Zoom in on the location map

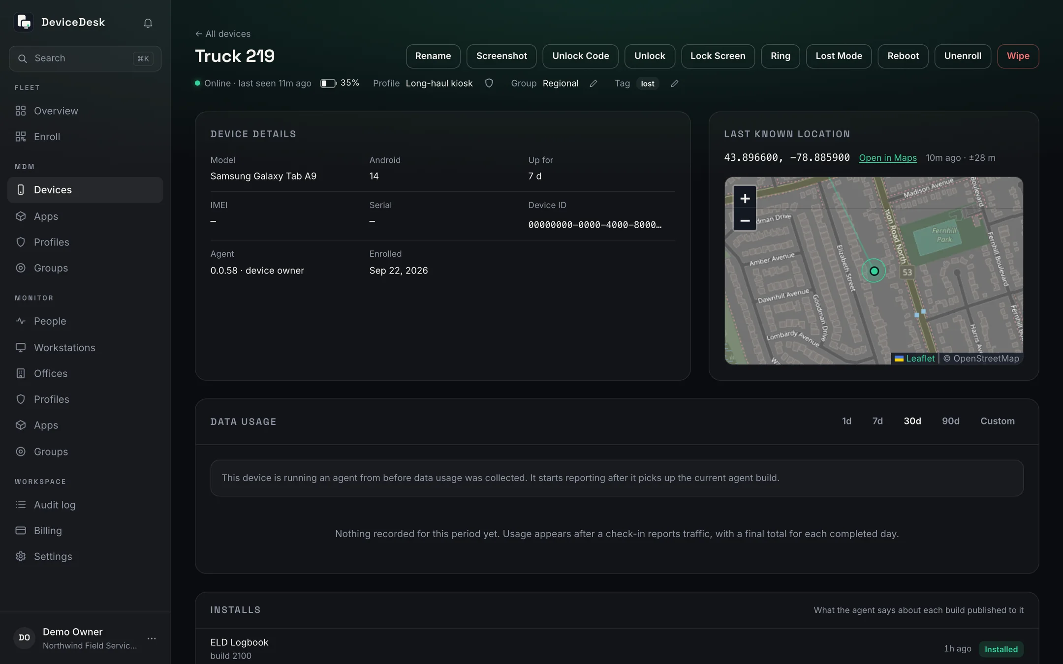[x=745, y=198]
